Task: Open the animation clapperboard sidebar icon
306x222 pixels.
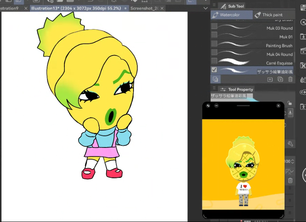Action: tap(303, 51)
